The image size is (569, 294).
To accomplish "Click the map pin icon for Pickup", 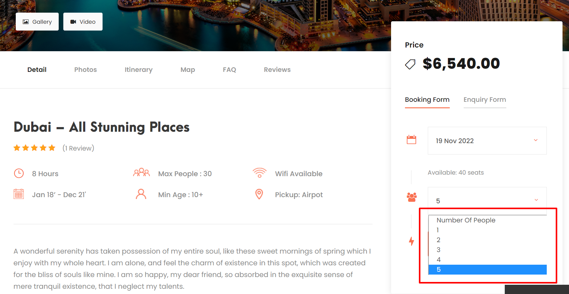I will click(x=259, y=194).
